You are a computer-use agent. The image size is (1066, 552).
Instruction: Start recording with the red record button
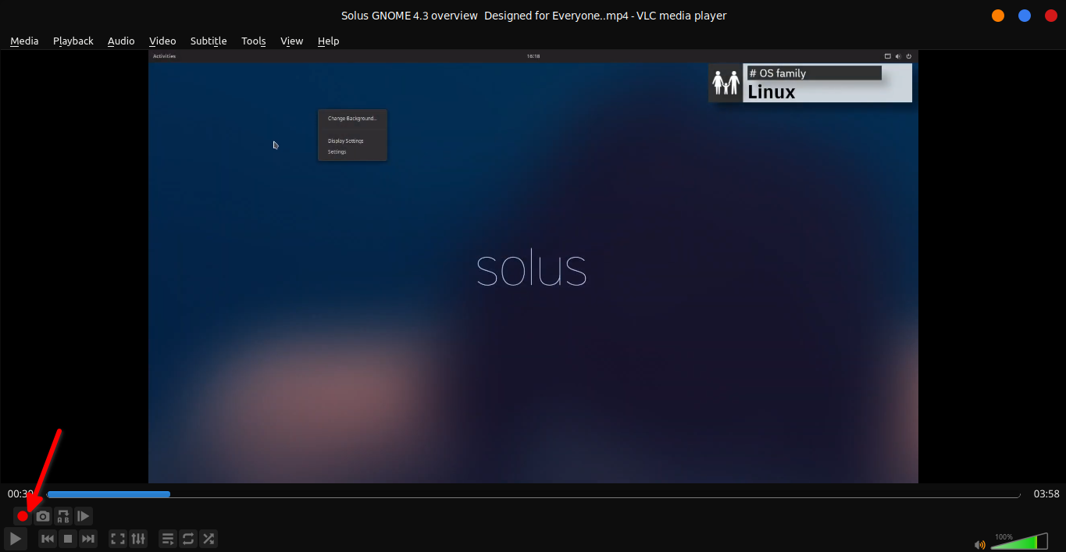[x=23, y=516]
